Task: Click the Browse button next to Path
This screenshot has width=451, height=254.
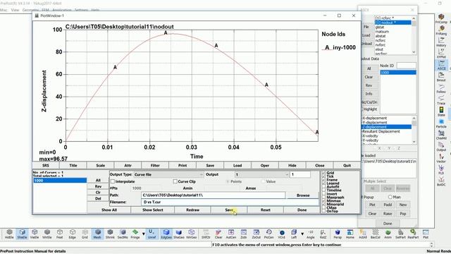Action: pyautogui.click(x=303, y=195)
